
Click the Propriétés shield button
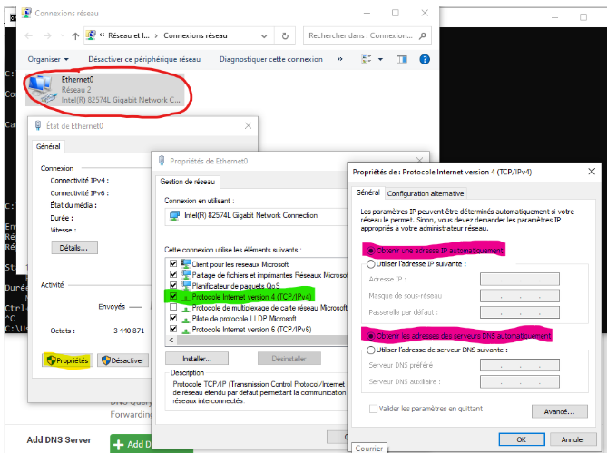[x=67, y=360]
